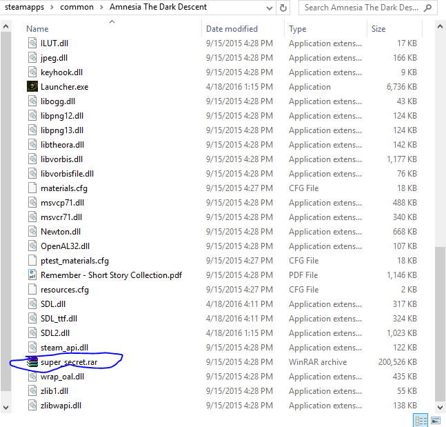Click the Newton.dll file icon
The height and width of the screenshot is (427, 446).
(32, 231)
